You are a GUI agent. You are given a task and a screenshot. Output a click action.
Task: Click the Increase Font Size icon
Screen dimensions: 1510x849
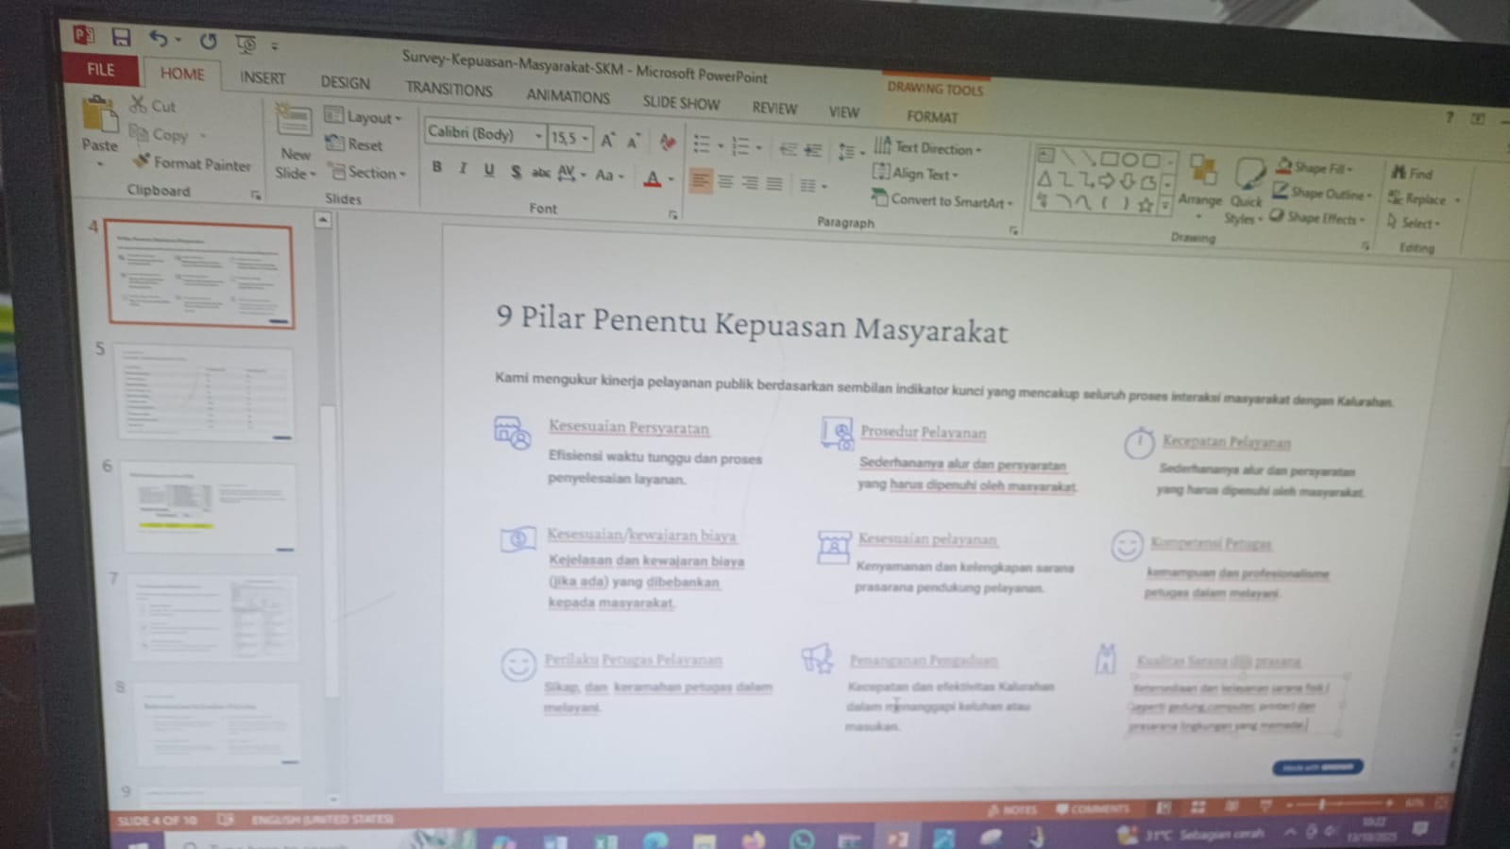pyautogui.click(x=607, y=141)
